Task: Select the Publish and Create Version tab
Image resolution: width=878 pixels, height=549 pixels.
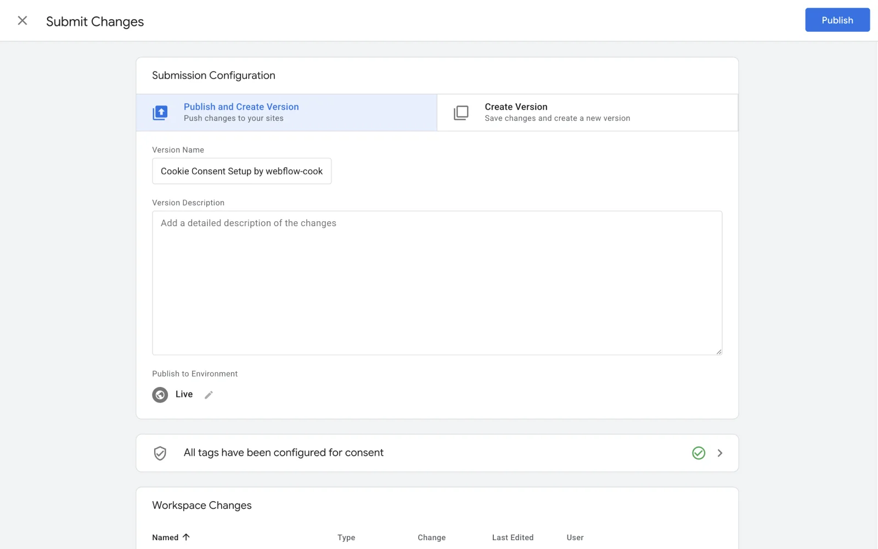Action: [285, 113]
